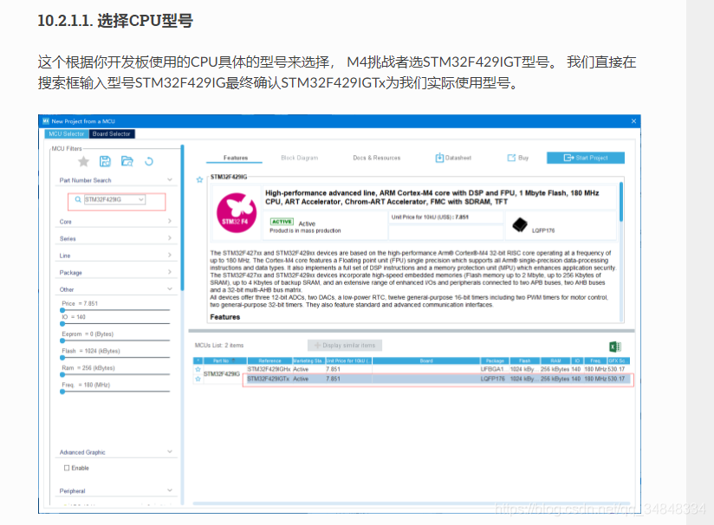The image size is (714, 525).
Task: Click the Buy button label
Action: point(523,158)
